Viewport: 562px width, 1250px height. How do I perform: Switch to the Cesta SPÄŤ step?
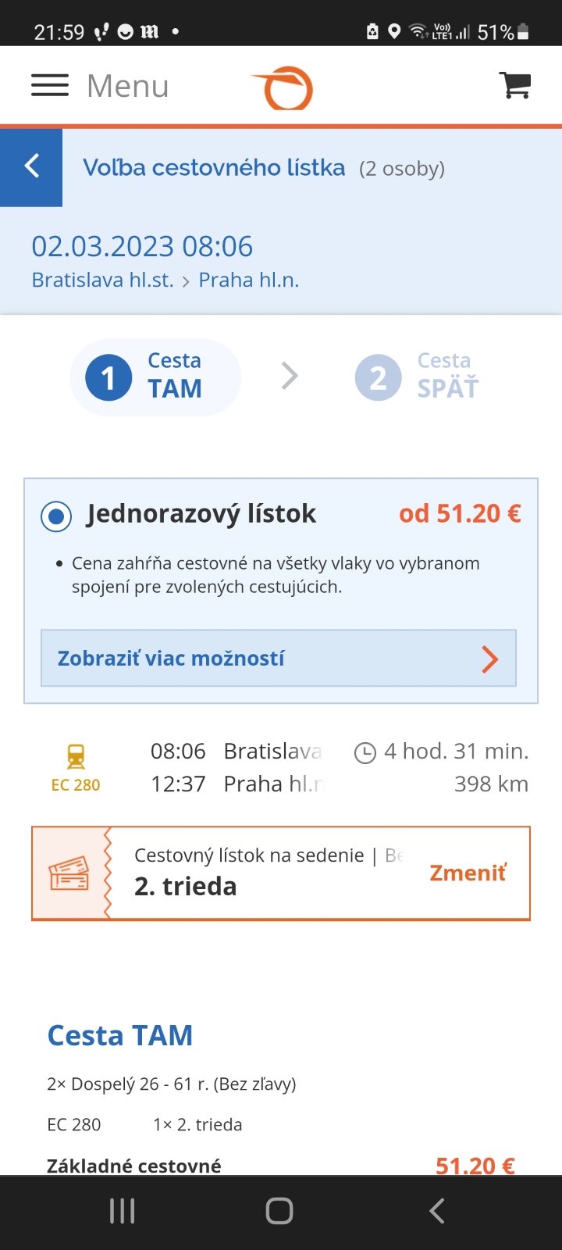point(417,377)
